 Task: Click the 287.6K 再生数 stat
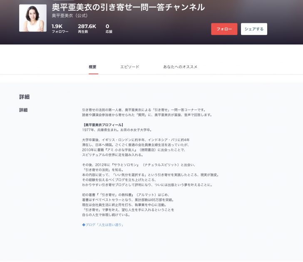87,29
